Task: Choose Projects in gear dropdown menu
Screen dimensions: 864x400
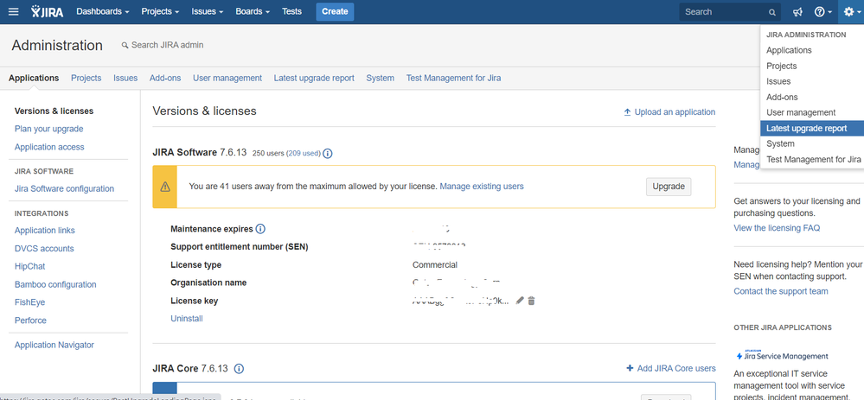Action: click(x=812, y=66)
